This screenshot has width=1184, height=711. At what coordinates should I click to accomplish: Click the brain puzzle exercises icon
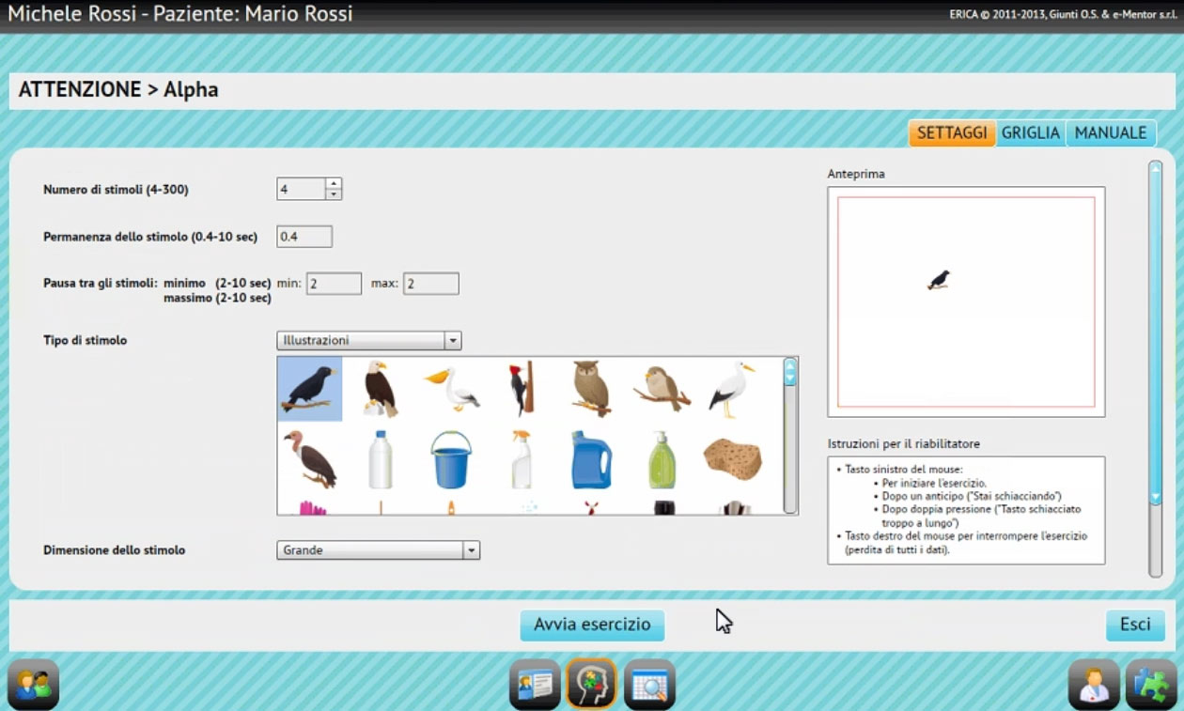(x=591, y=684)
